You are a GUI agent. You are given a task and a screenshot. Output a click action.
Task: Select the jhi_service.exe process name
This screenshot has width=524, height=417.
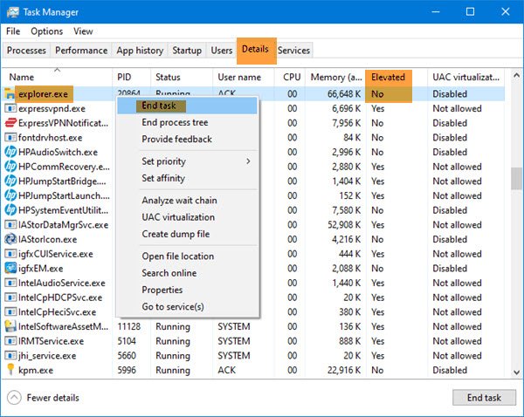[x=47, y=356]
